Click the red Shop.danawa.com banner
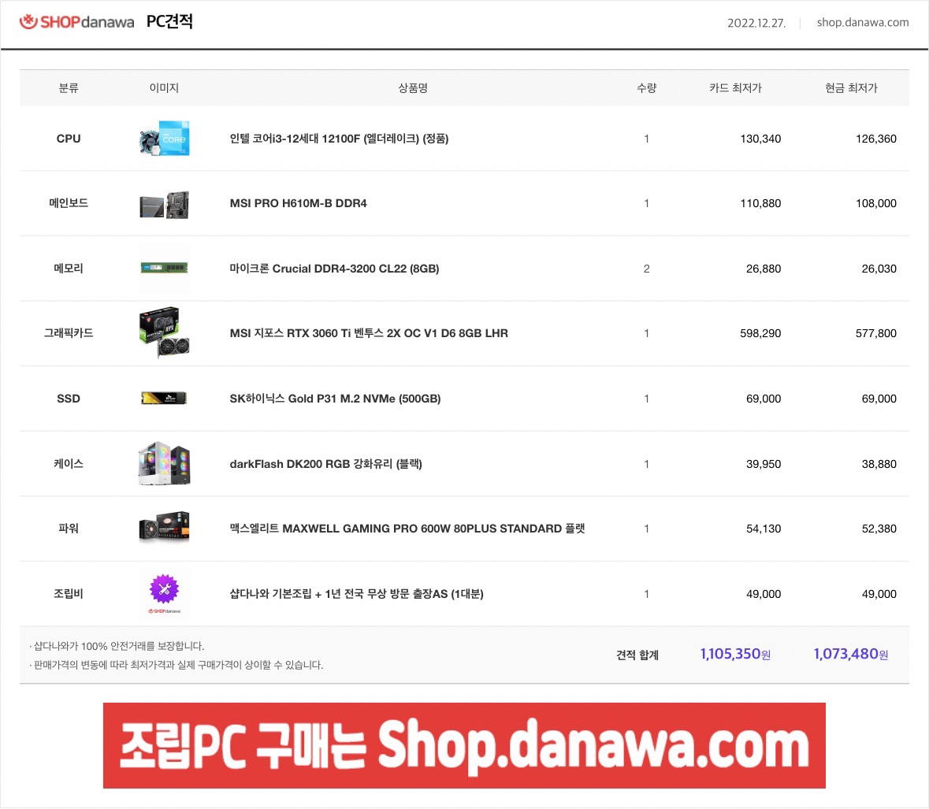 pos(464,746)
